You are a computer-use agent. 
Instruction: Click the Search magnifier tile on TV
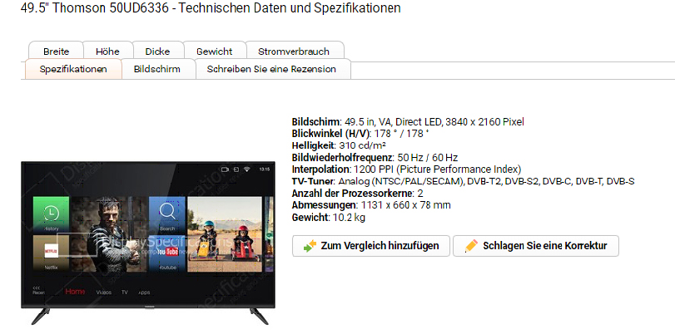pyautogui.click(x=167, y=215)
